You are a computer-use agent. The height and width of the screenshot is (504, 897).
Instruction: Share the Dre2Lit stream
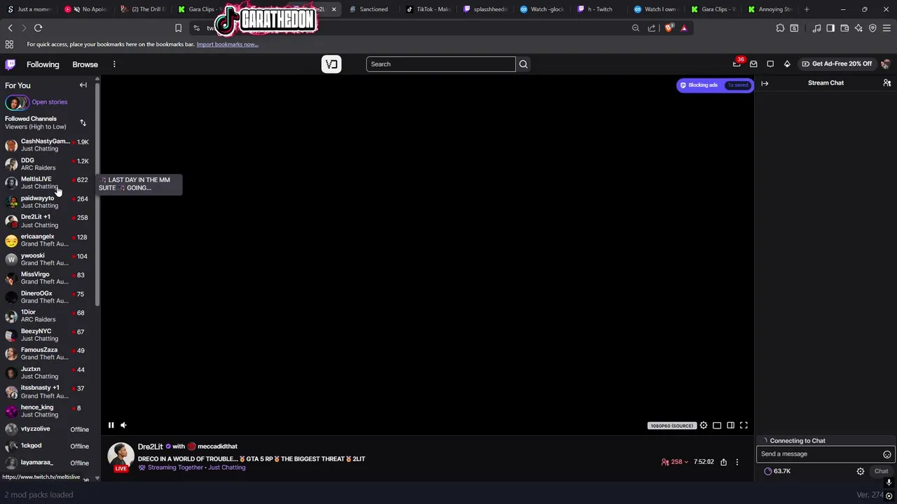point(723,462)
